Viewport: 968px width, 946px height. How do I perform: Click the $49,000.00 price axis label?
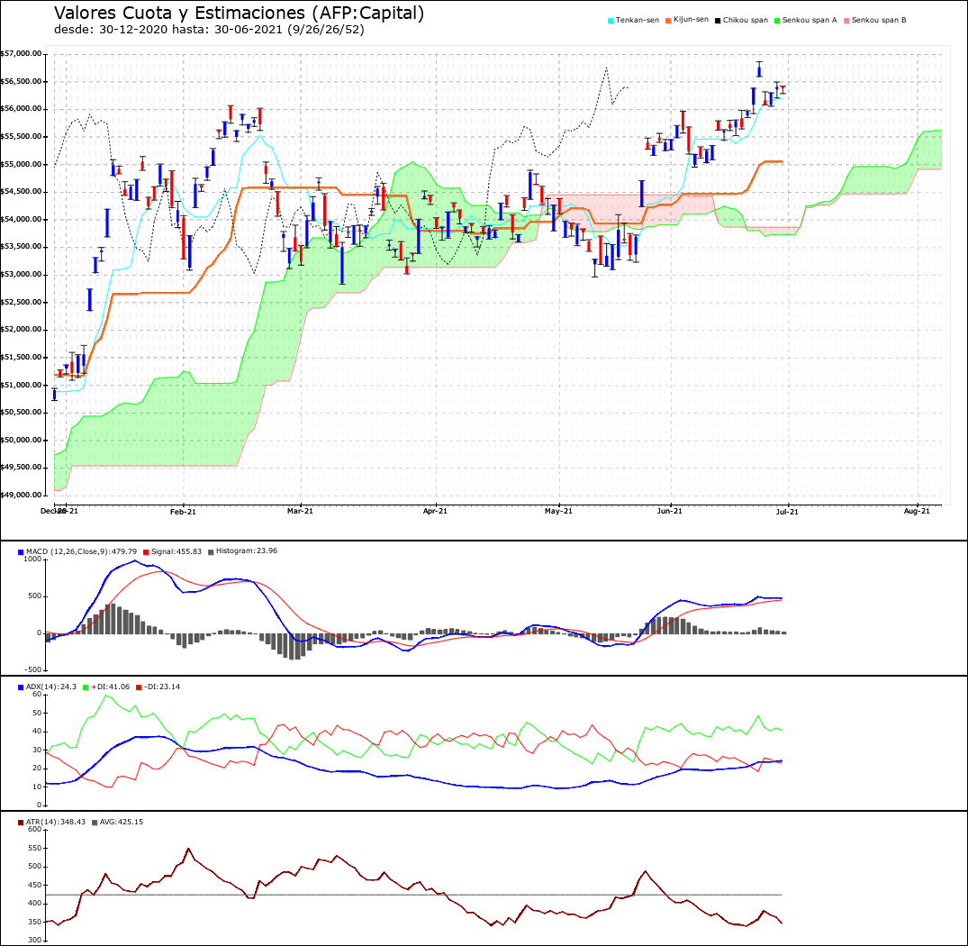point(21,495)
